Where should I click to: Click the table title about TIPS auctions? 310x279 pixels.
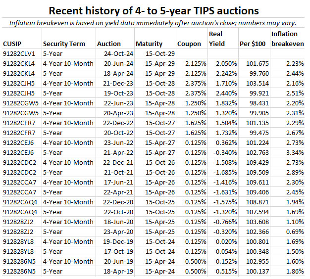tap(155, 10)
